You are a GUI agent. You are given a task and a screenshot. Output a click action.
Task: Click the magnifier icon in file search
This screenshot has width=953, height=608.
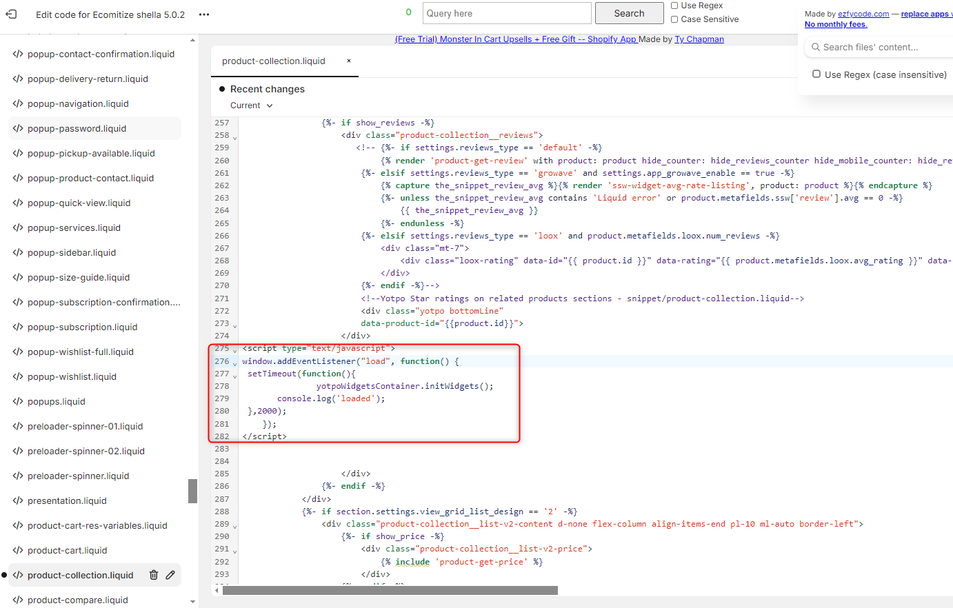click(x=816, y=47)
